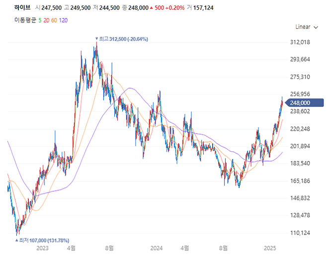This screenshot has width=327, height=259.
Task: Click the 하이브 stock name title
Action: [21, 7]
